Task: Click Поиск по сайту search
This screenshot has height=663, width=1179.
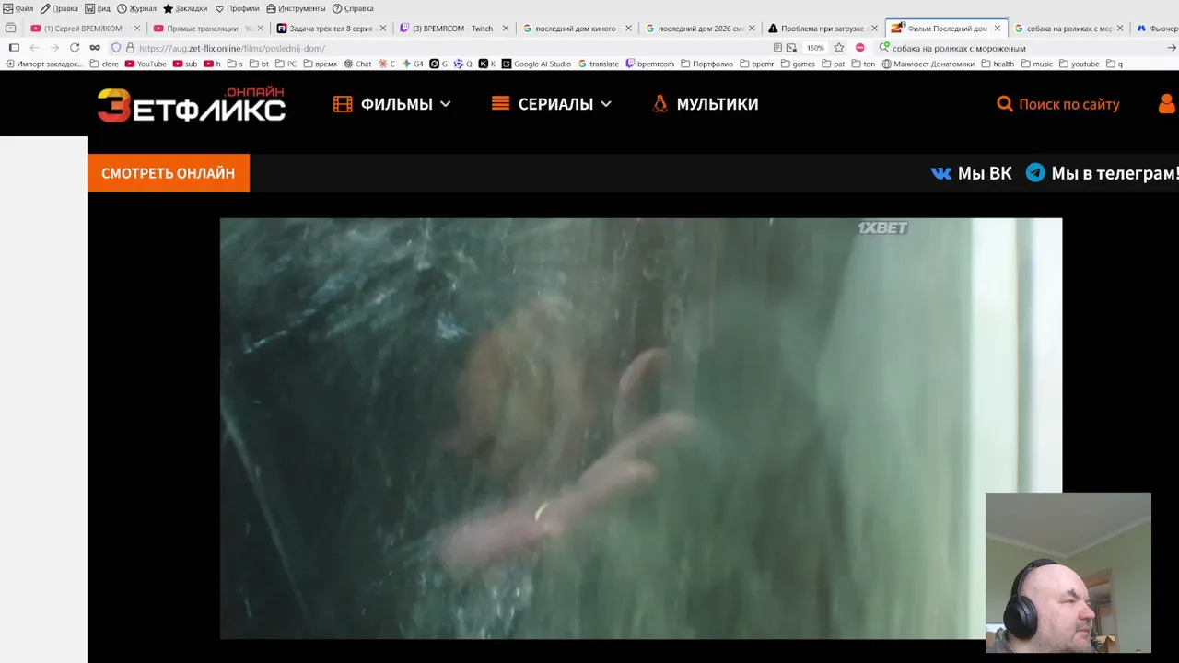Action: coord(1058,104)
